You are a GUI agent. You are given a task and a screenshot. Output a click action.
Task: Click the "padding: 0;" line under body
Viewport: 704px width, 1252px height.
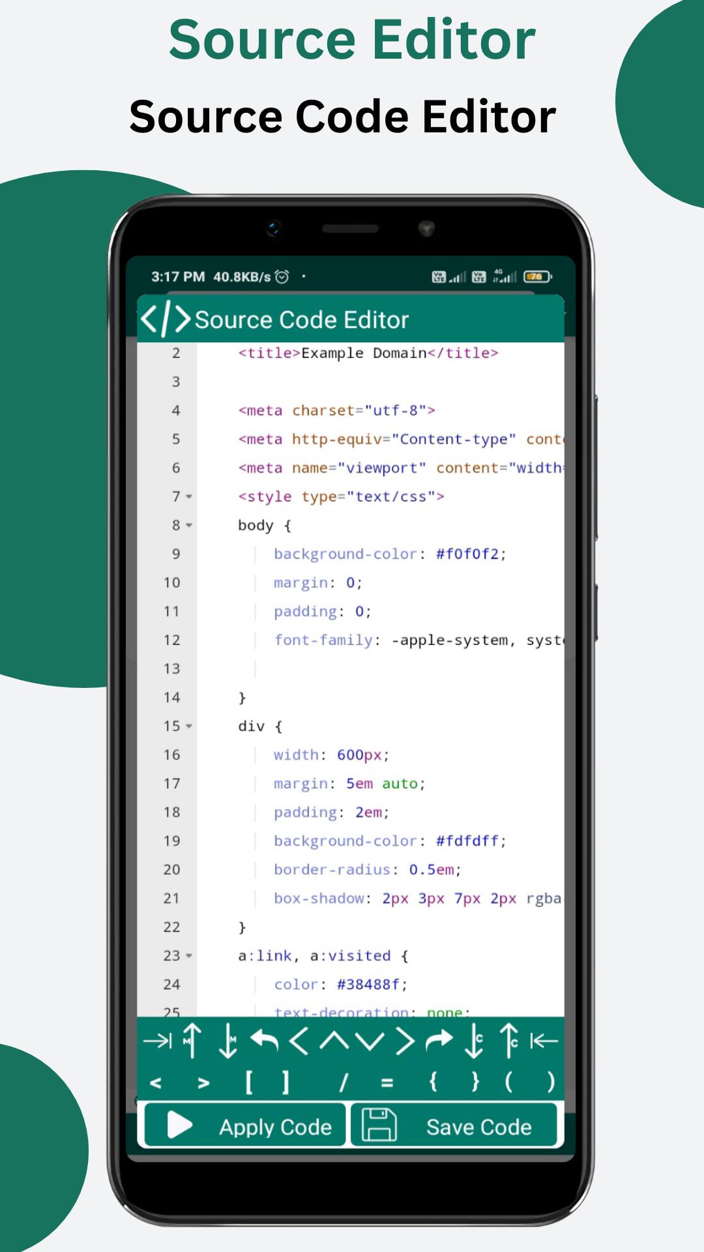coord(322,612)
